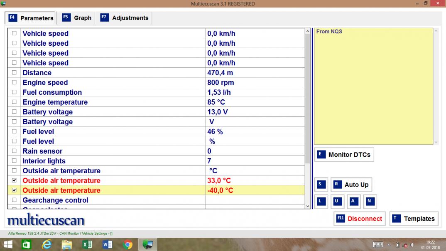The width and height of the screenshot is (446, 251).
Task: Open the taskbar clock showing 19:22
Action: 430,245
